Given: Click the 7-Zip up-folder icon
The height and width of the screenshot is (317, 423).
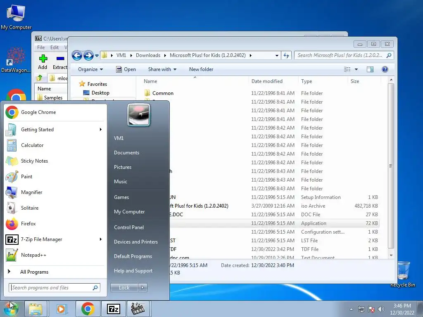Looking at the screenshot, I should tap(40, 78).
